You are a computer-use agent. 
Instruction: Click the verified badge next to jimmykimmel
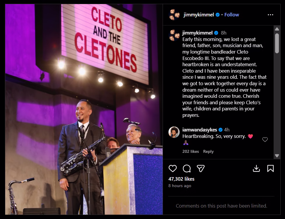point(217,15)
